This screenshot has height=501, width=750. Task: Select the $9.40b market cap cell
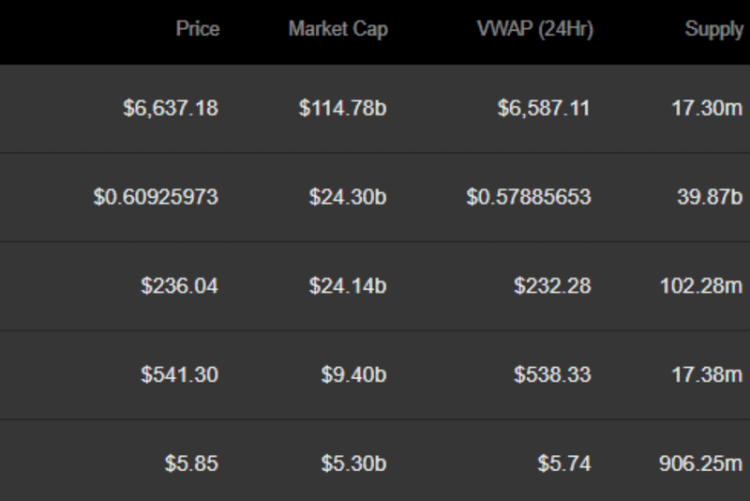[x=353, y=375]
